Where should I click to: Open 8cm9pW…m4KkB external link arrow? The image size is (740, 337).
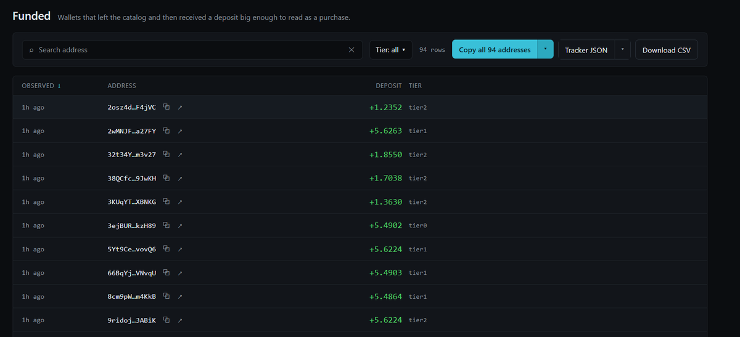tap(180, 296)
